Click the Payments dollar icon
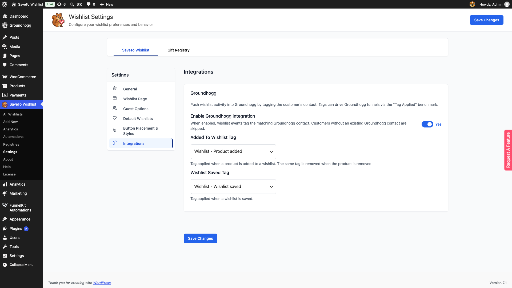Viewport: 512px width, 288px height. [x=5, y=95]
